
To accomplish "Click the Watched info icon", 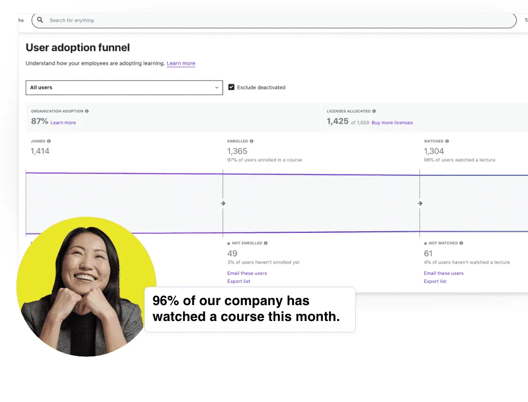I will pos(447,142).
